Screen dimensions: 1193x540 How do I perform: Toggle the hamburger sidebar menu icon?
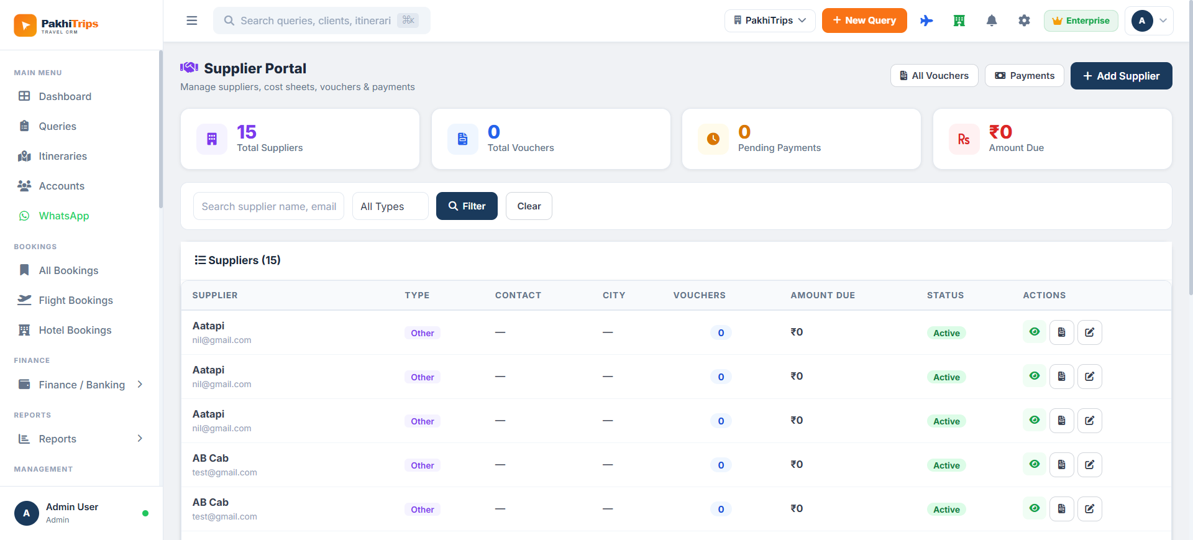(x=192, y=21)
